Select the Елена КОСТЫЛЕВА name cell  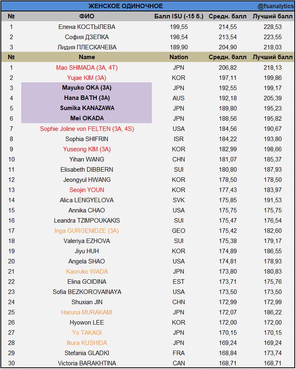tap(87, 27)
